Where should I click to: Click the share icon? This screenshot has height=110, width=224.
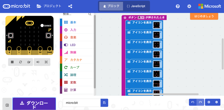(70, 6)
